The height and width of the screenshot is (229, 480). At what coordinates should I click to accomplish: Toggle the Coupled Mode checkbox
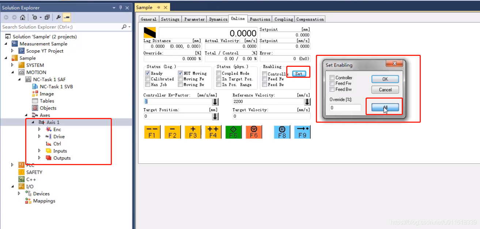tap(219, 73)
